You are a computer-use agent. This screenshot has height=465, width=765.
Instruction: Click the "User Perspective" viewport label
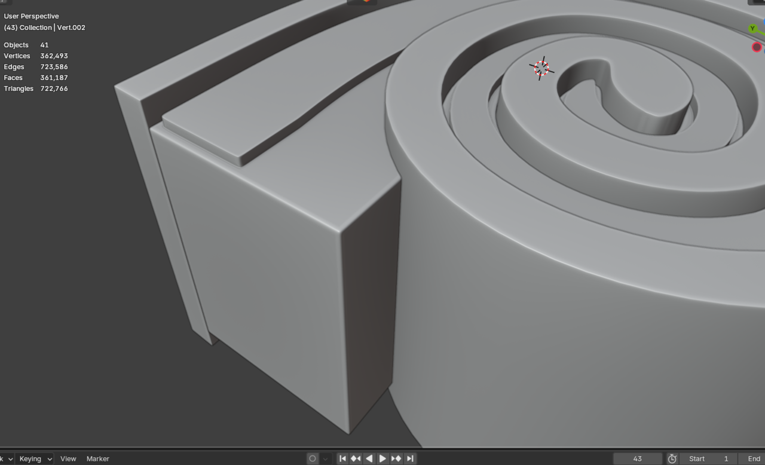coord(31,16)
